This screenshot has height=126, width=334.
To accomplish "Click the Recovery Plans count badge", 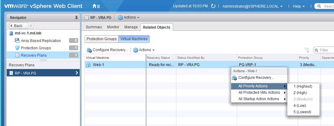I will 74,55.
